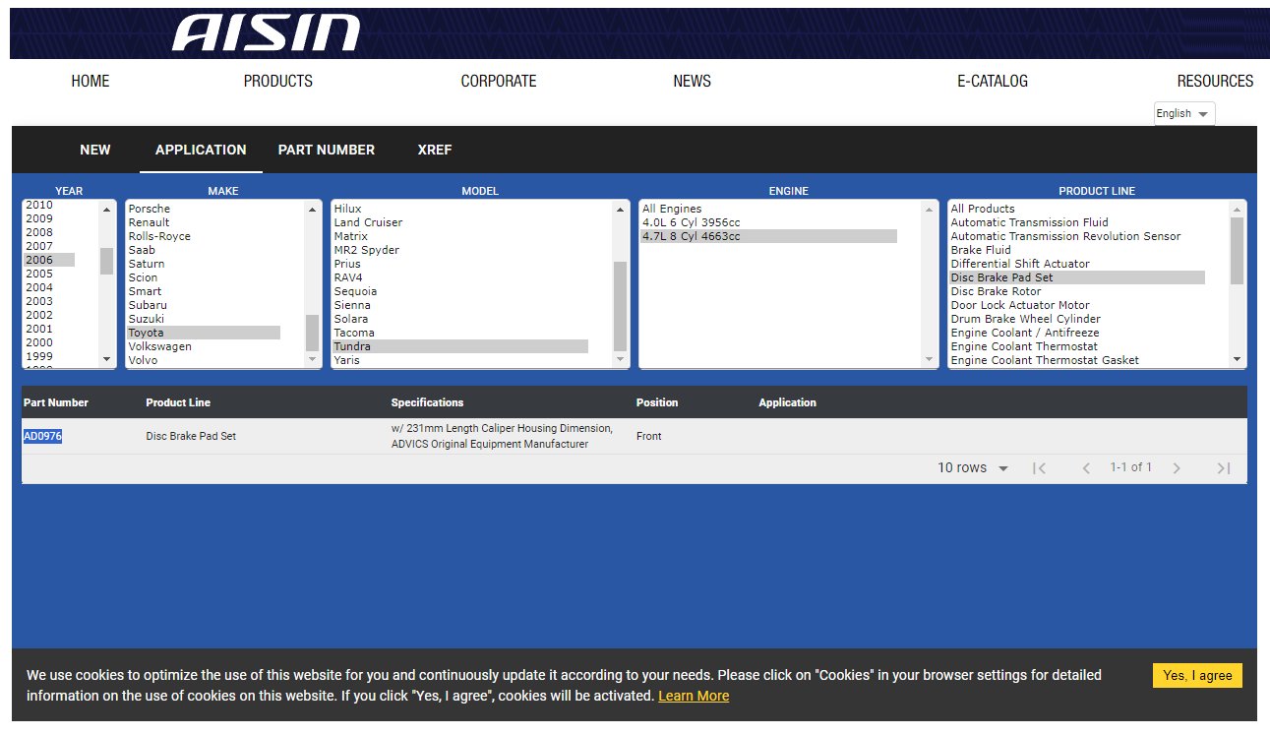The height and width of the screenshot is (735, 1270).
Task: Open the CORPORATE menu
Action: click(x=499, y=82)
